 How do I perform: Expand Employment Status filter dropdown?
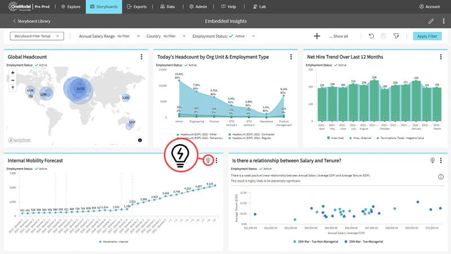click(x=253, y=36)
